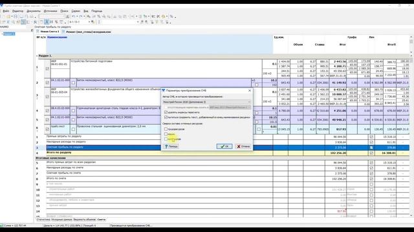Screen dimensions: 414x232
Task: Open the Статистика bottom tab
Action: [x=43, y=219]
